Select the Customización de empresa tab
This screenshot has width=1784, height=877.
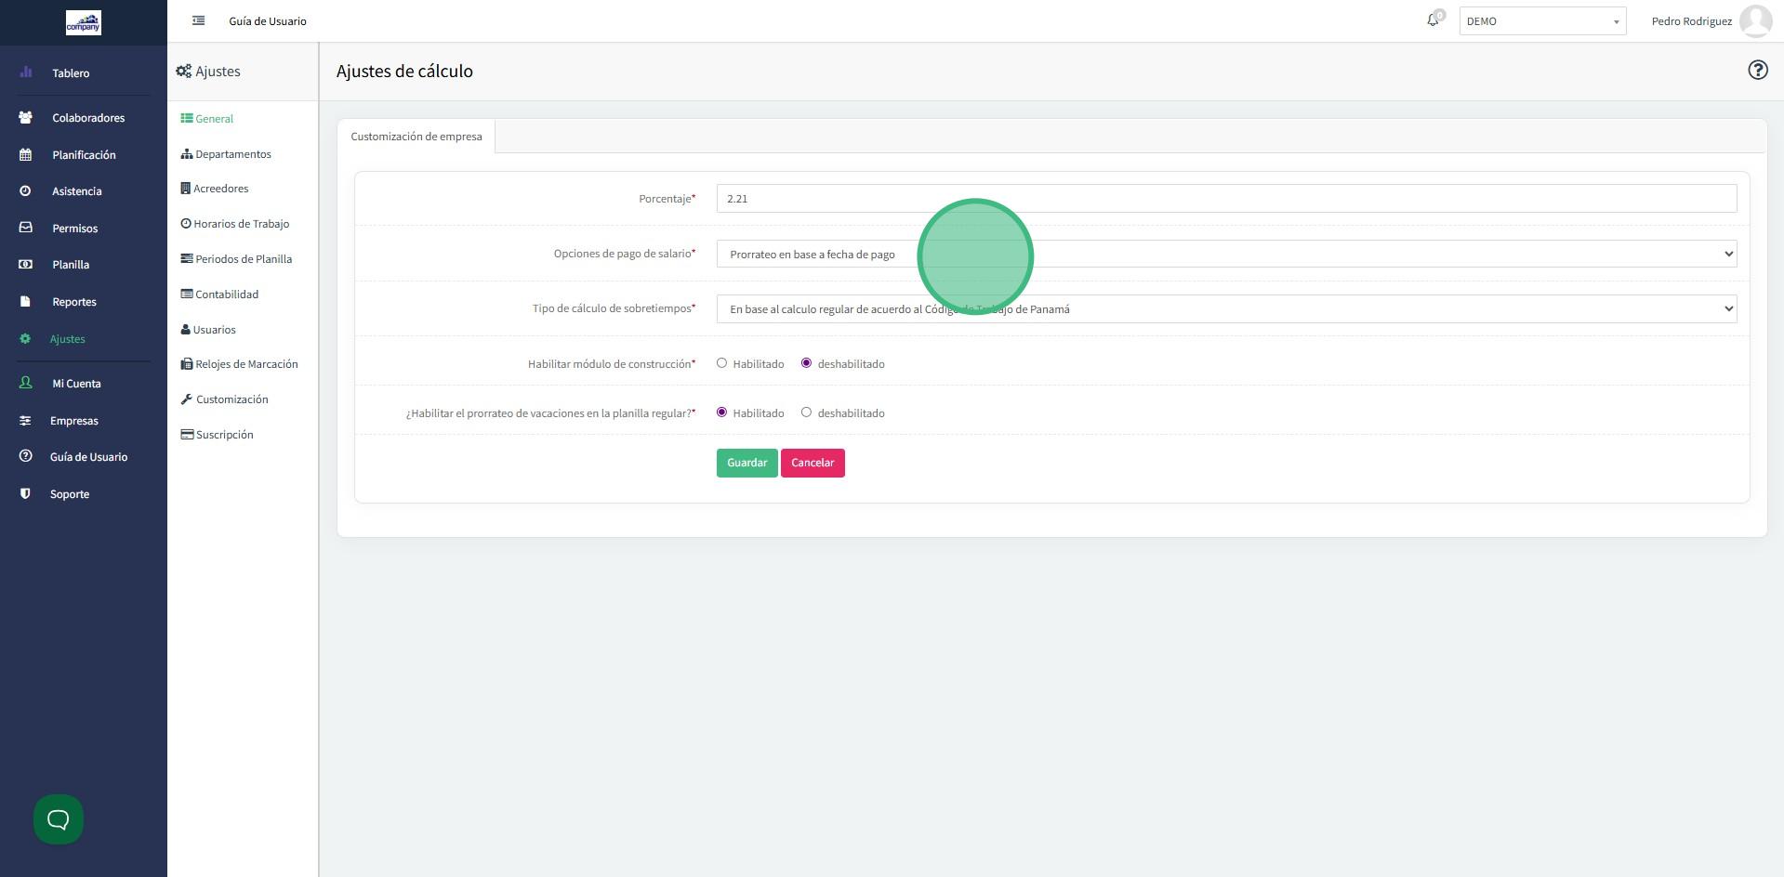(x=416, y=137)
